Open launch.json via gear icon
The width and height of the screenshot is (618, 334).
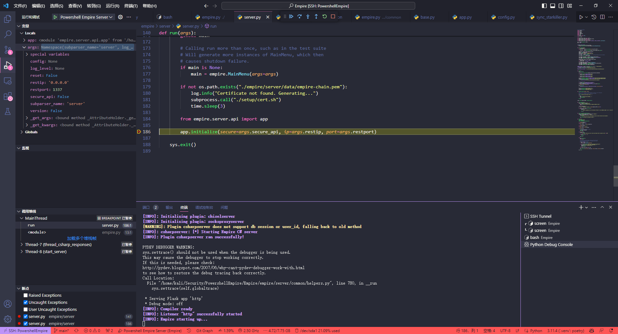point(120,17)
